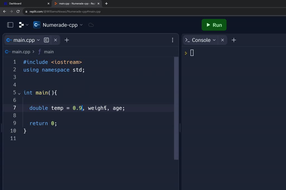Switch to the Console tab
The image size is (286, 190).
point(201,40)
